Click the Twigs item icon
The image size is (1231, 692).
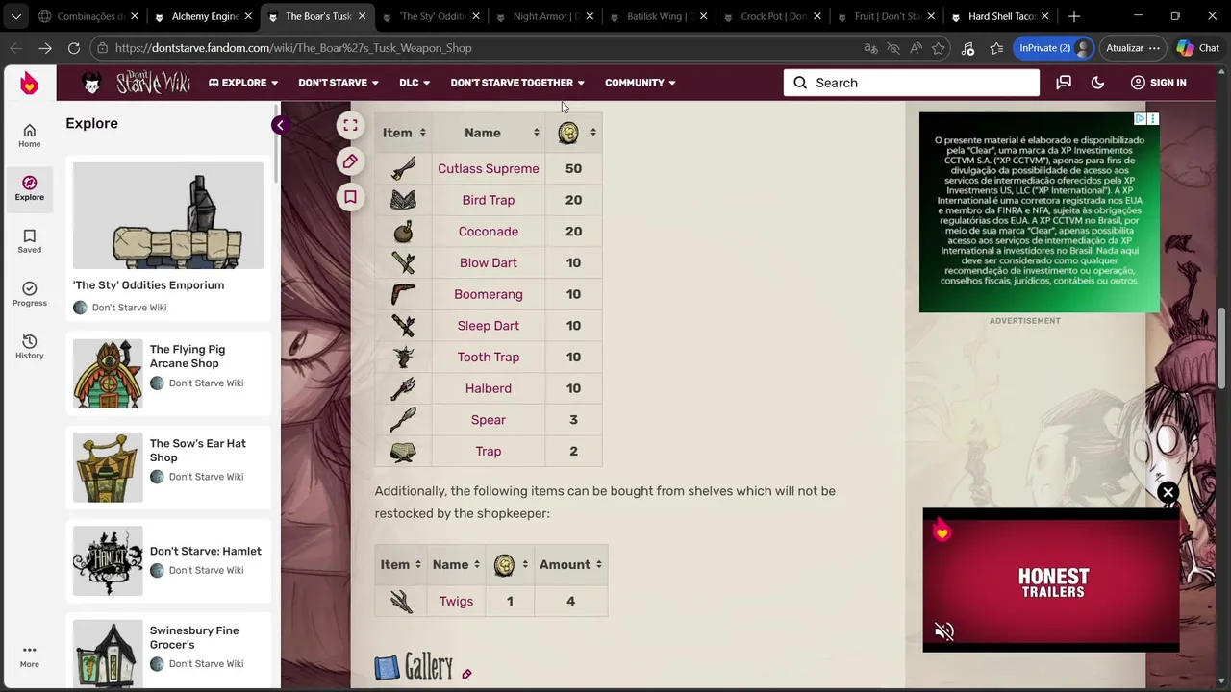(401, 601)
